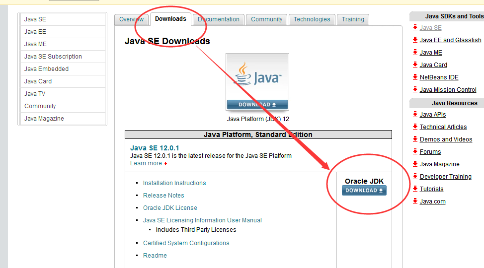Click the red download arrow beside Java EE and Glassfish
Screen dimensions: 484x268
tap(415, 40)
